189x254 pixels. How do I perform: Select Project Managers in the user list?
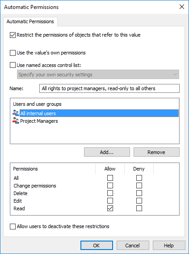point(39,121)
